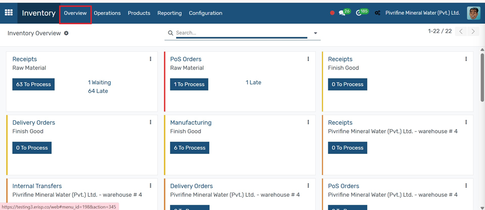This screenshot has height=210, width=485.
Task: Open the Reporting menu
Action: tap(170, 13)
